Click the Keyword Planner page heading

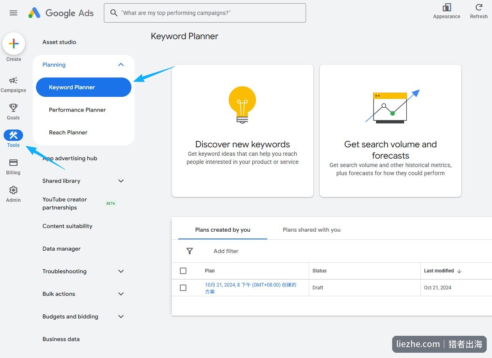(x=184, y=36)
